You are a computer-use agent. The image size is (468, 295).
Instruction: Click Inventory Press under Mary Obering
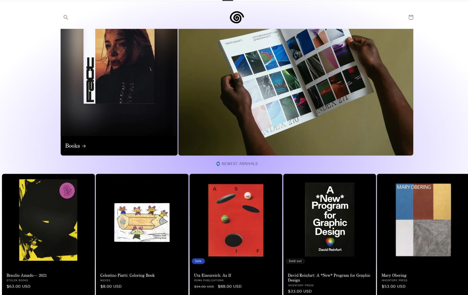click(x=394, y=280)
